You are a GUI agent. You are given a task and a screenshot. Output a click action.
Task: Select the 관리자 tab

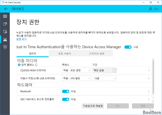pos(33,53)
